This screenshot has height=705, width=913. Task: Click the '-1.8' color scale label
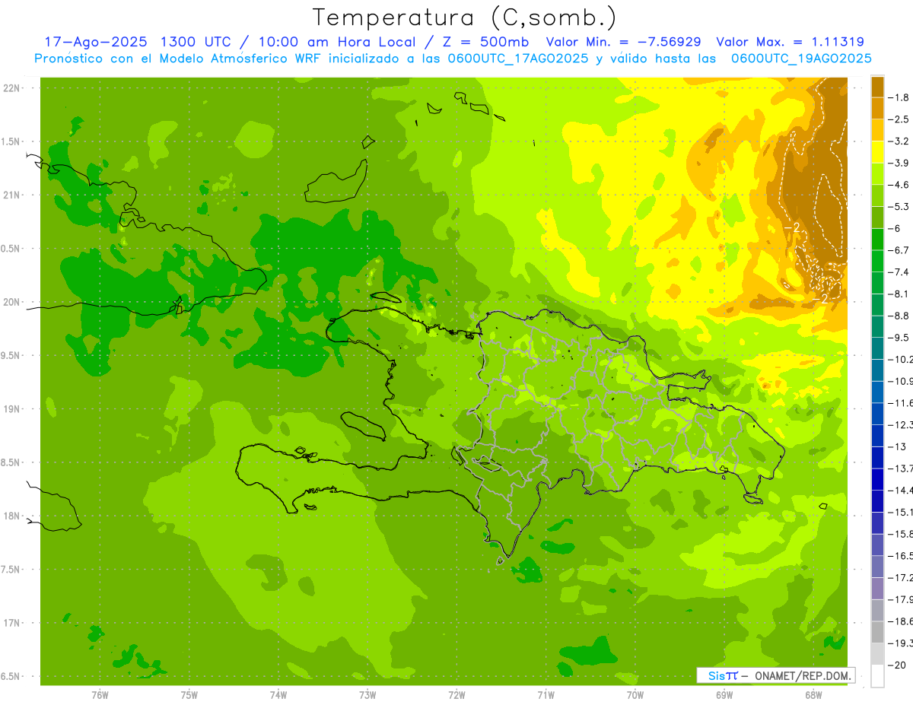[899, 97]
